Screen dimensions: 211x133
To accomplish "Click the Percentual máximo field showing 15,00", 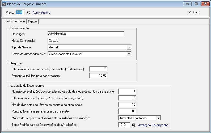I will click(x=98, y=76).
